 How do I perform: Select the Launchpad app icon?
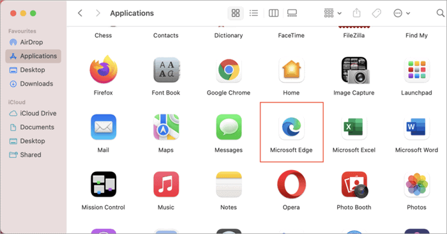click(416, 70)
